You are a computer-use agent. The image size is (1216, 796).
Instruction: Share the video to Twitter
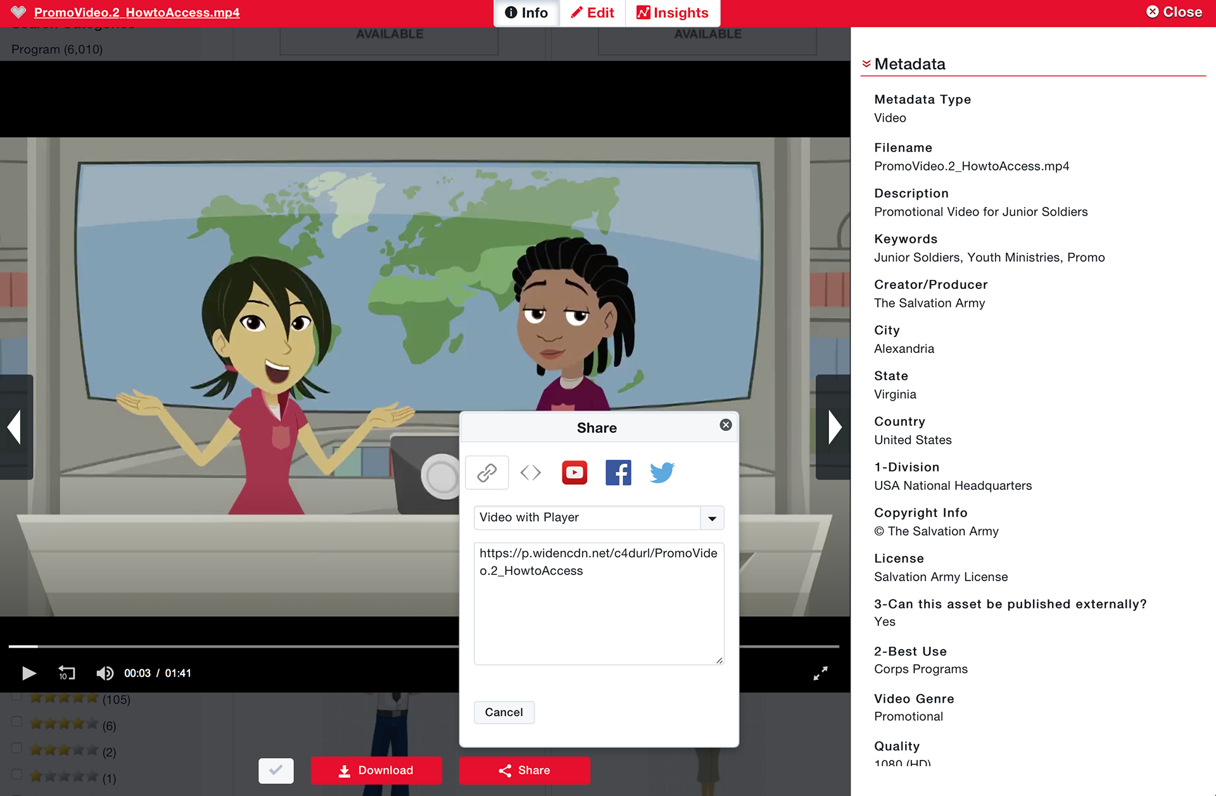click(662, 473)
